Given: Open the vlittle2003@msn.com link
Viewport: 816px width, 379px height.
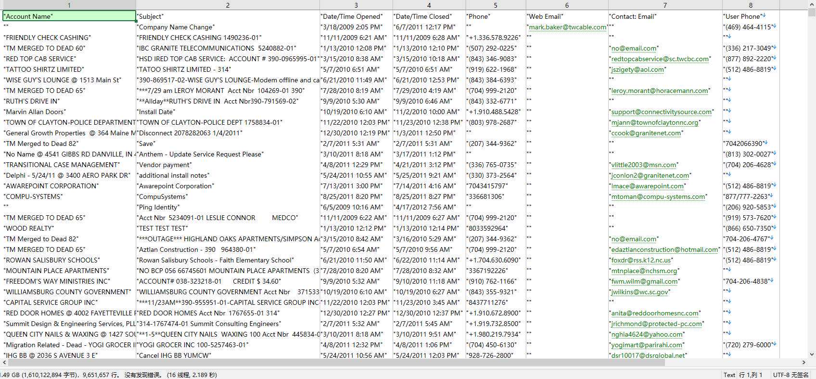Looking at the screenshot, I should coord(644,165).
